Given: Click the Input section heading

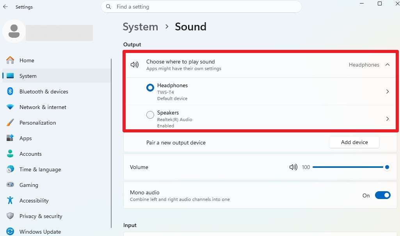Looking at the screenshot, I should pyautogui.click(x=130, y=225).
